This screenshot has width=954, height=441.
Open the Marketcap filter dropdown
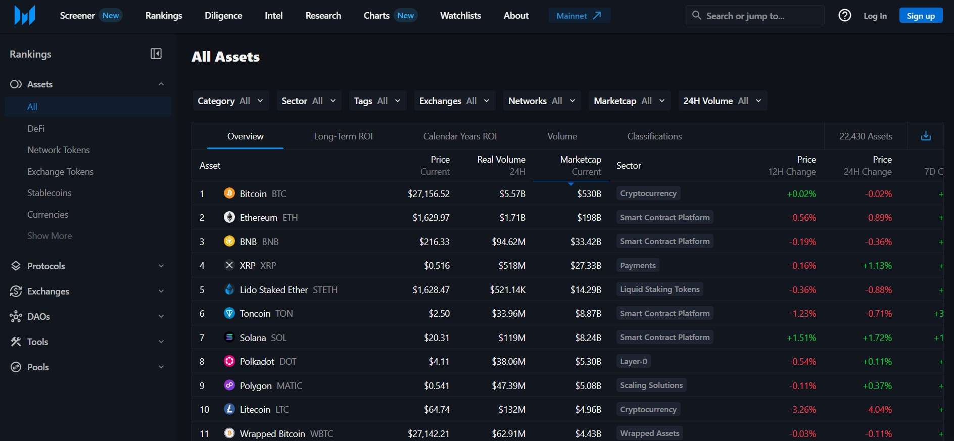(x=630, y=101)
